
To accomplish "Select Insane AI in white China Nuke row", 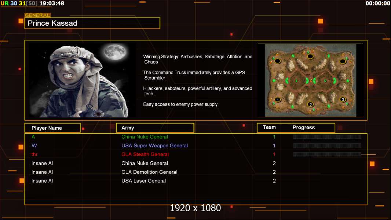I will (x=42, y=163).
